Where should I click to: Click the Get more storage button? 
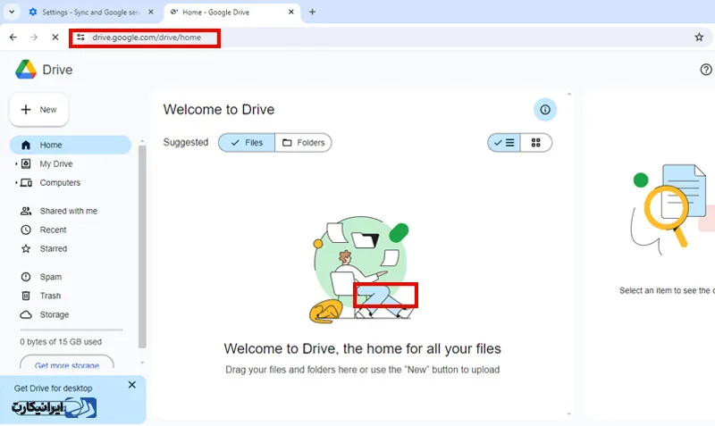point(66,364)
